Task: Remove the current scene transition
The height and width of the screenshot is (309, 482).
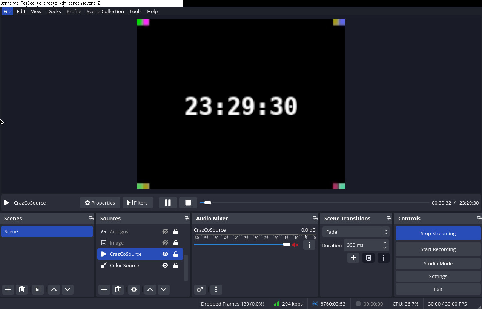Action: click(368, 258)
